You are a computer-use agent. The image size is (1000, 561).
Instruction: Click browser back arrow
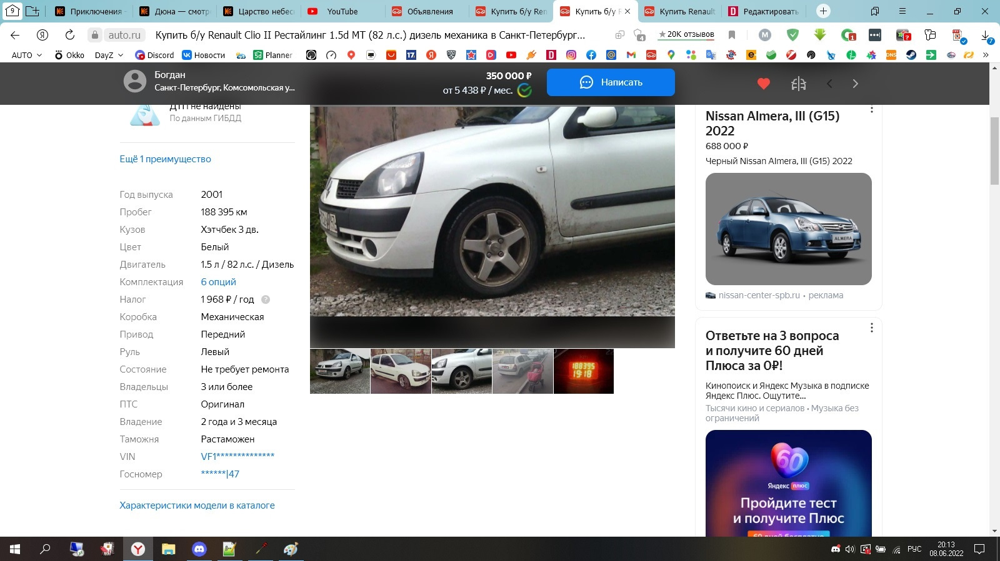16,35
